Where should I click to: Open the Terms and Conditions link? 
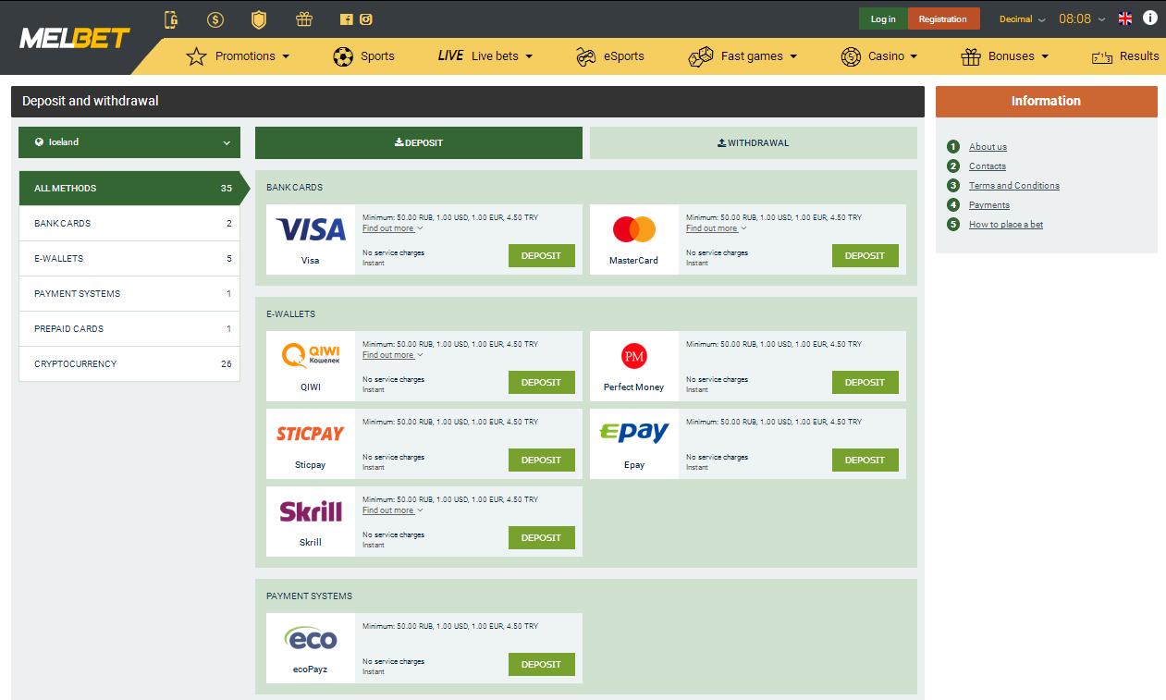click(x=1014, y=186)
